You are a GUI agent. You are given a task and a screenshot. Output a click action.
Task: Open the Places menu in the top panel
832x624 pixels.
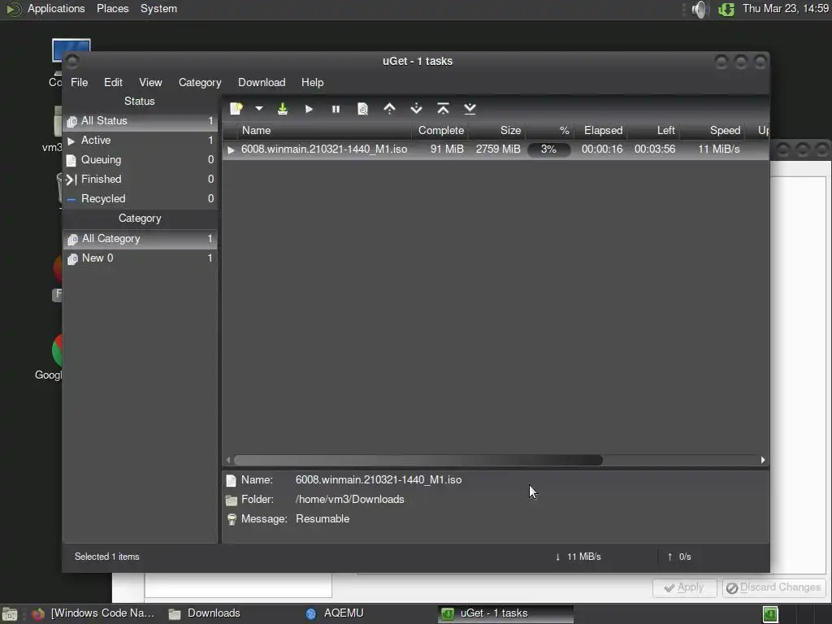[x=112, y=8]
